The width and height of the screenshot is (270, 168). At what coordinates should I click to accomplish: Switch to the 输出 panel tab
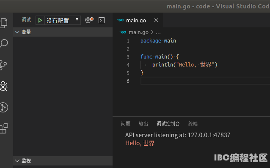(143, 124)
